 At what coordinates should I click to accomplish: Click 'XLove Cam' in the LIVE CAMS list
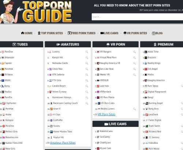(x=105, y=149)
